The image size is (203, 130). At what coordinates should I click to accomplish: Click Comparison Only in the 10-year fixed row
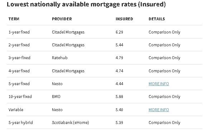[164, 97]
